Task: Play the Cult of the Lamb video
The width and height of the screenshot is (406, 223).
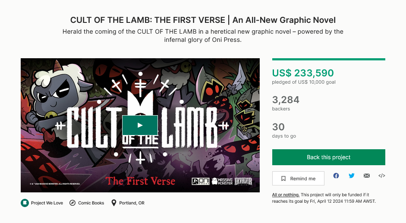Action: click(x=140, y=126)
